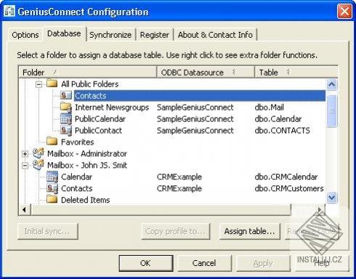356x279 pixels.
Task: Click the dbo.CONTACTS table cell
Action: (283, 130)
